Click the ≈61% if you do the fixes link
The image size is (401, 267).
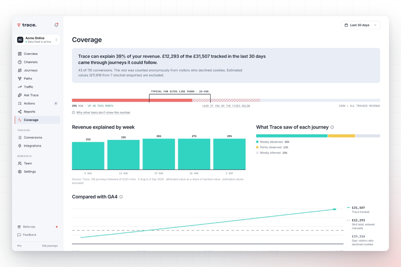(226, 106)
